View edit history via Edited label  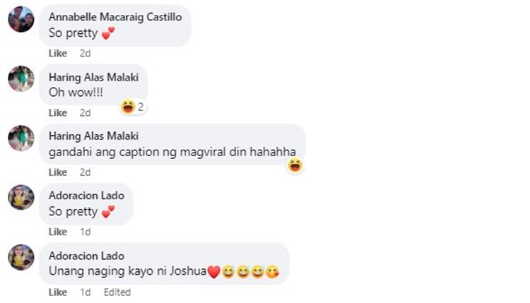click(117, 292)
